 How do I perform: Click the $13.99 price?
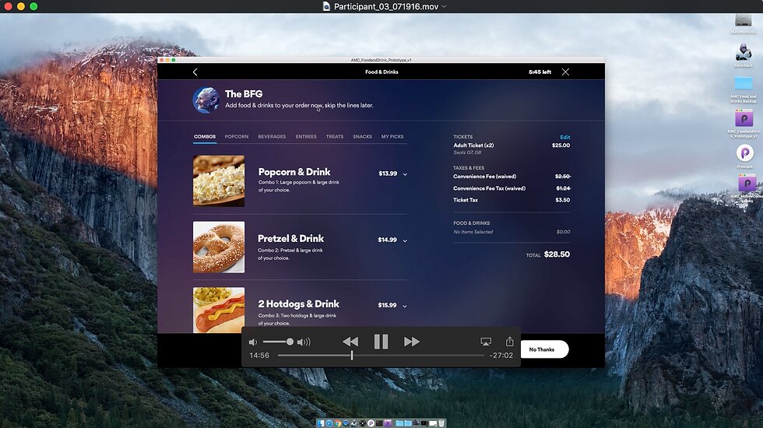tap(388, 174)
